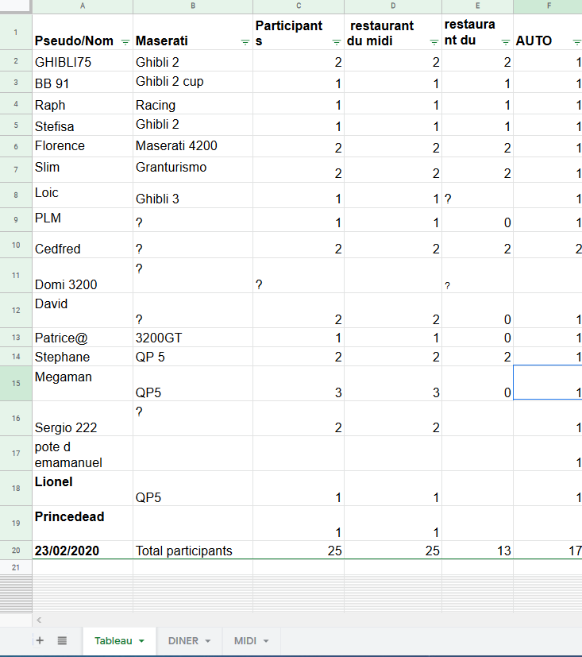Click the GHIBLI75 cell
Screen dimensions: 582x657
click(x=83, y=61)
